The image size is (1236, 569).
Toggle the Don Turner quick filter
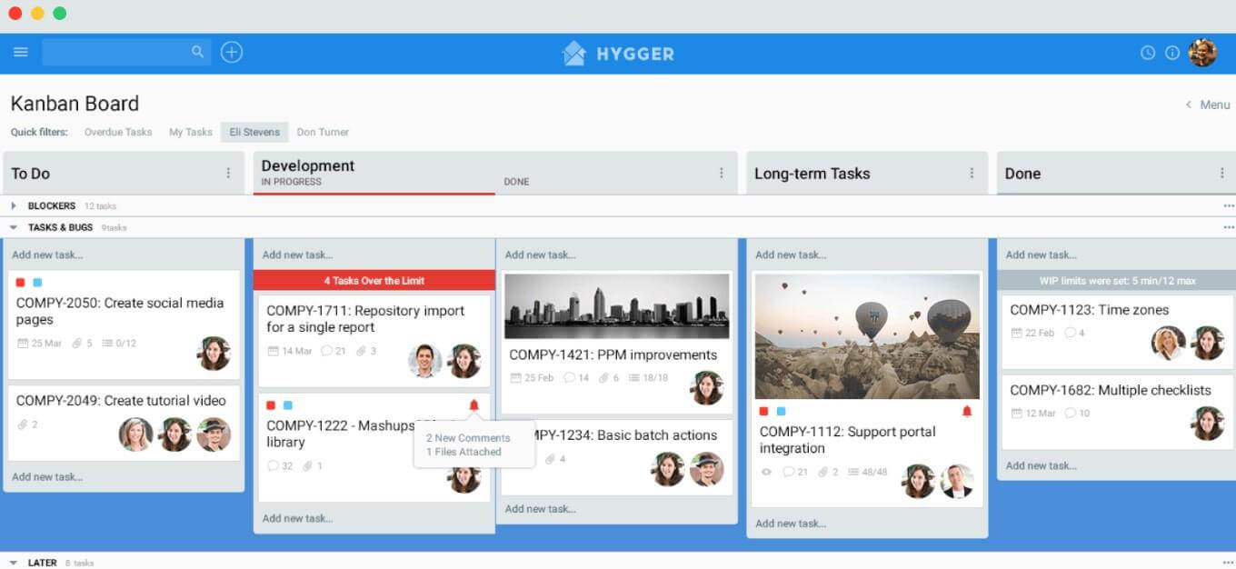click(323, 132)
